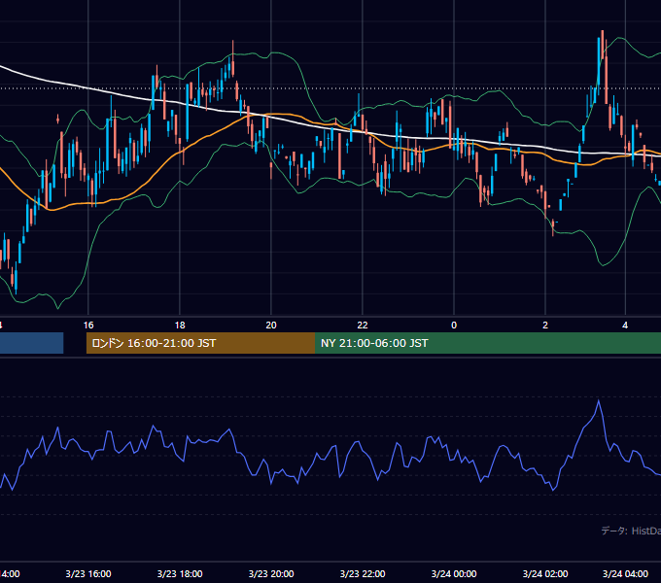Select hour label 22 on the price chart axis
The width and height of the screenshot is (661, 583).
tap(363, 326)
